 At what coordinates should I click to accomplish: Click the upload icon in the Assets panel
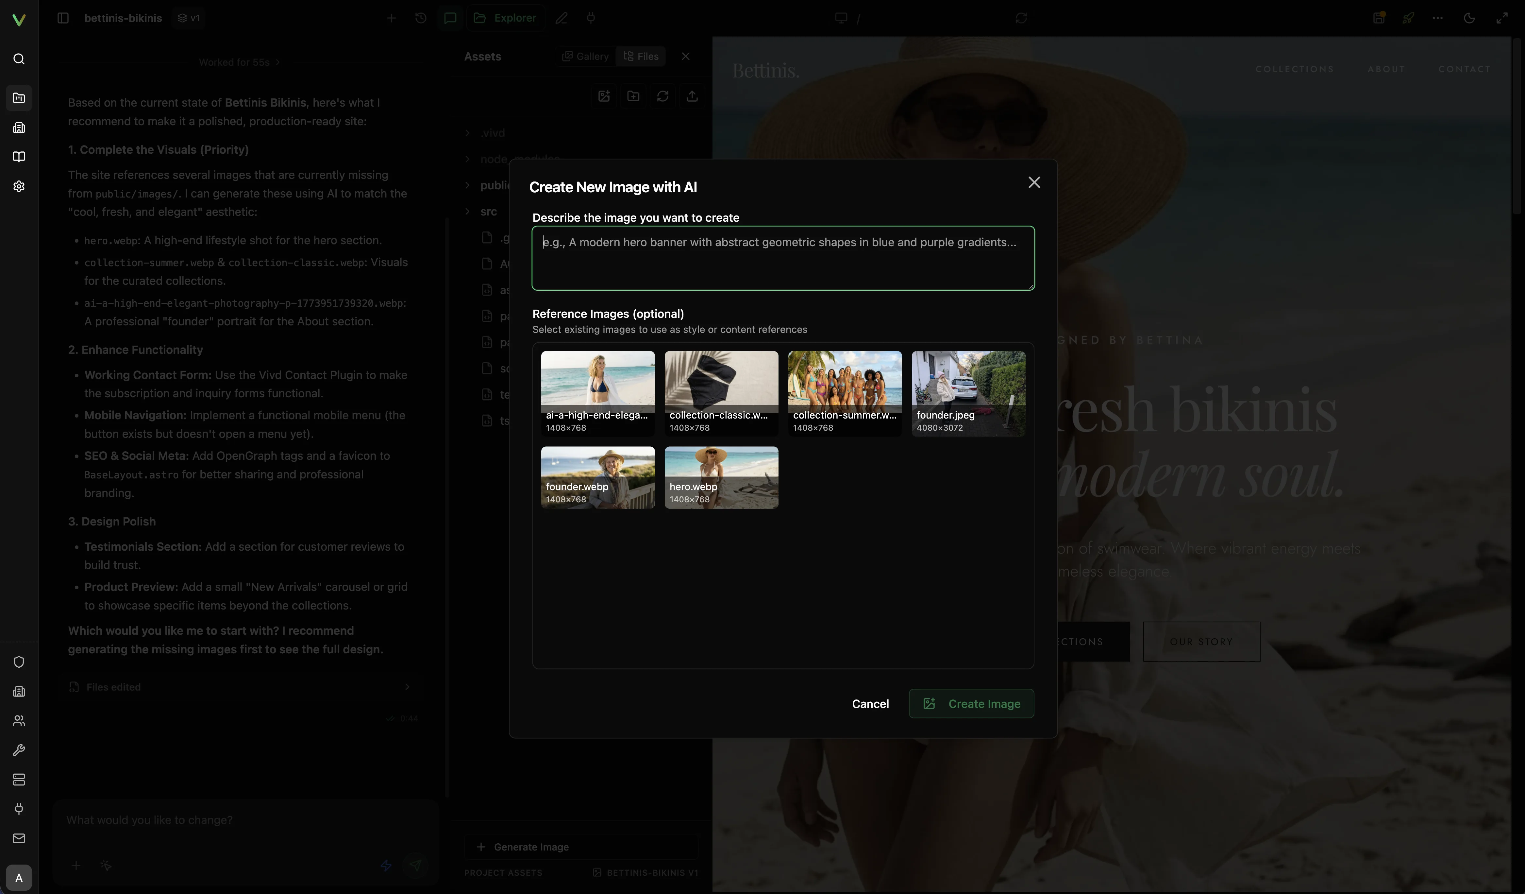[x=692, y=95]
